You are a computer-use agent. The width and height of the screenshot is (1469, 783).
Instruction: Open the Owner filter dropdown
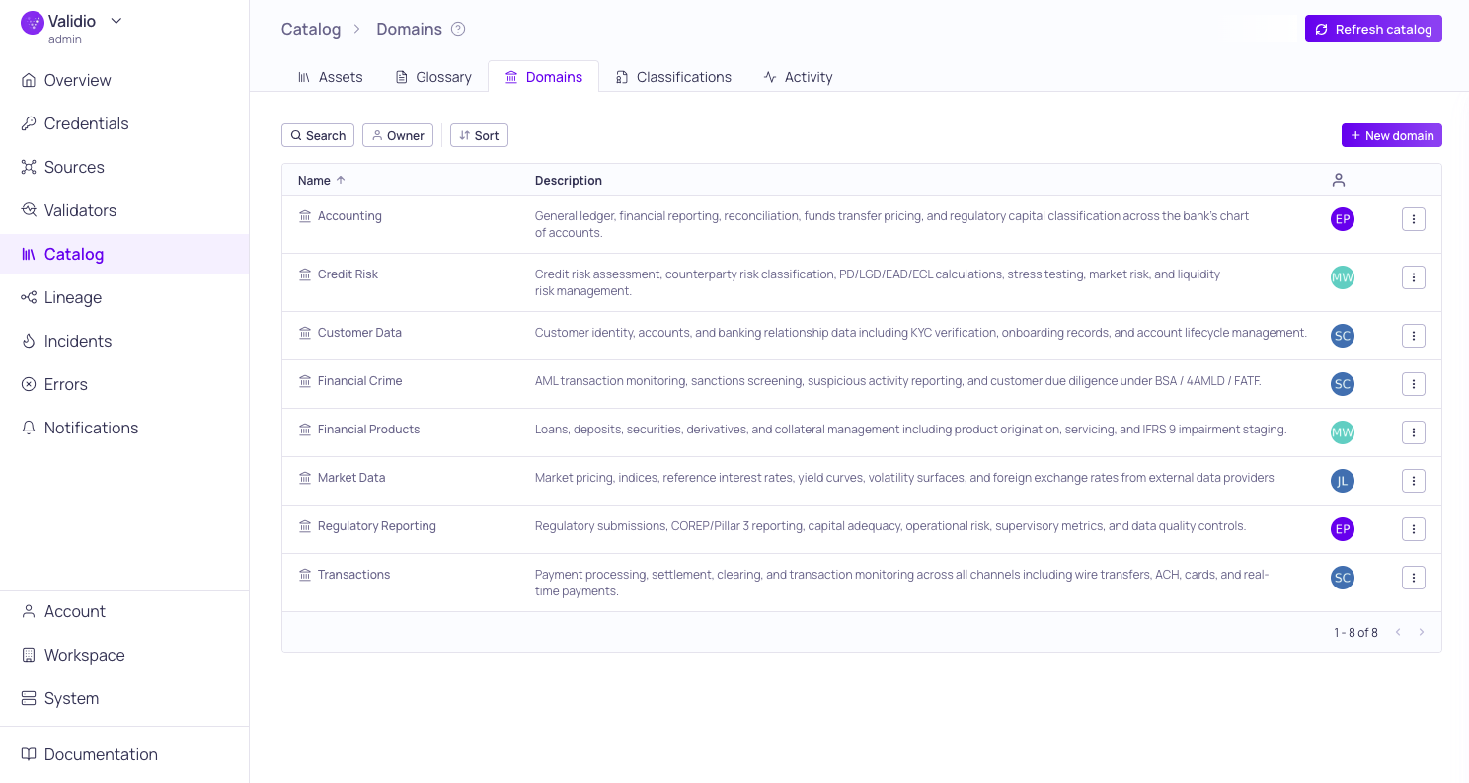[x=398, y=135]
